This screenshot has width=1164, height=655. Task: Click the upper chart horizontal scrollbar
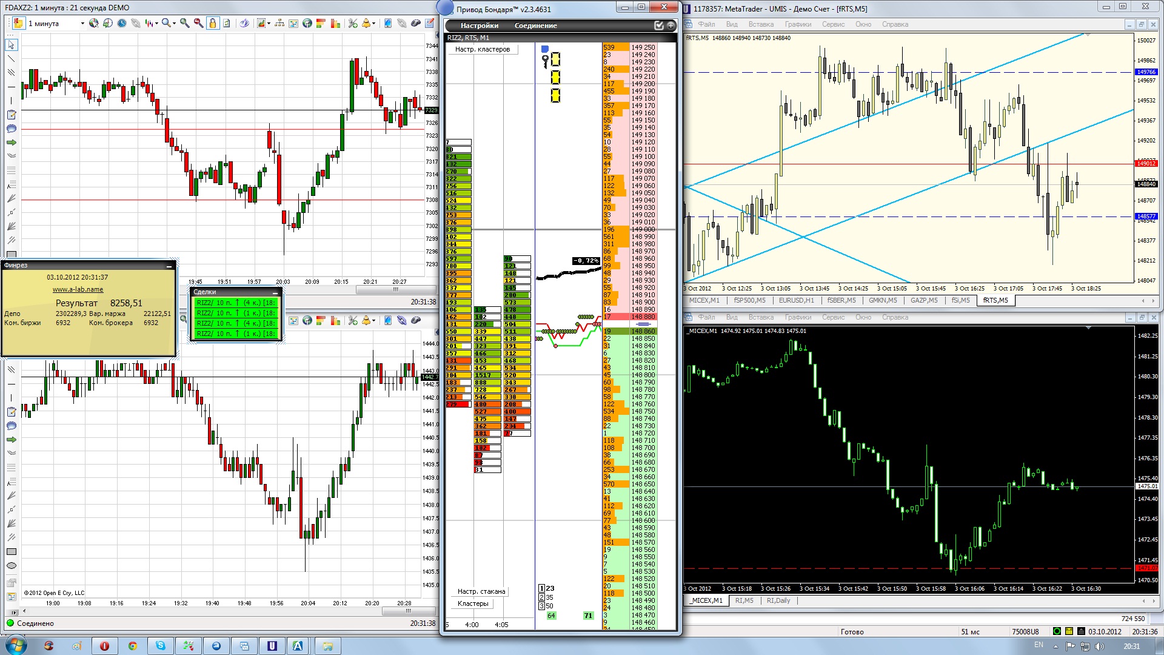coord(395,290)
